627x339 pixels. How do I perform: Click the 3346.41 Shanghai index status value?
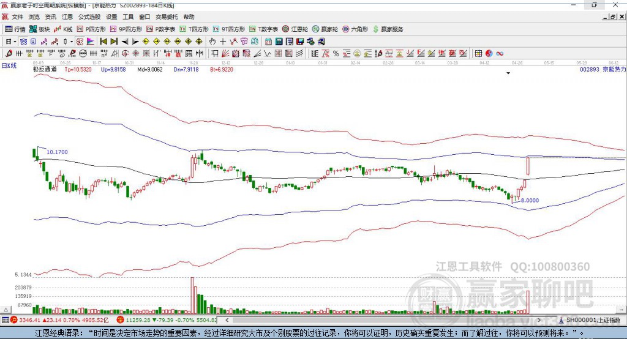pos(29,320)
